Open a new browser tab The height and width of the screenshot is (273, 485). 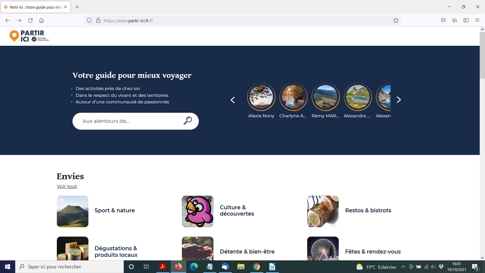coord(77,7)
